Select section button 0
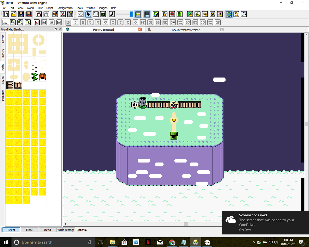Screen dimensions: 309x247 [68, 23]
